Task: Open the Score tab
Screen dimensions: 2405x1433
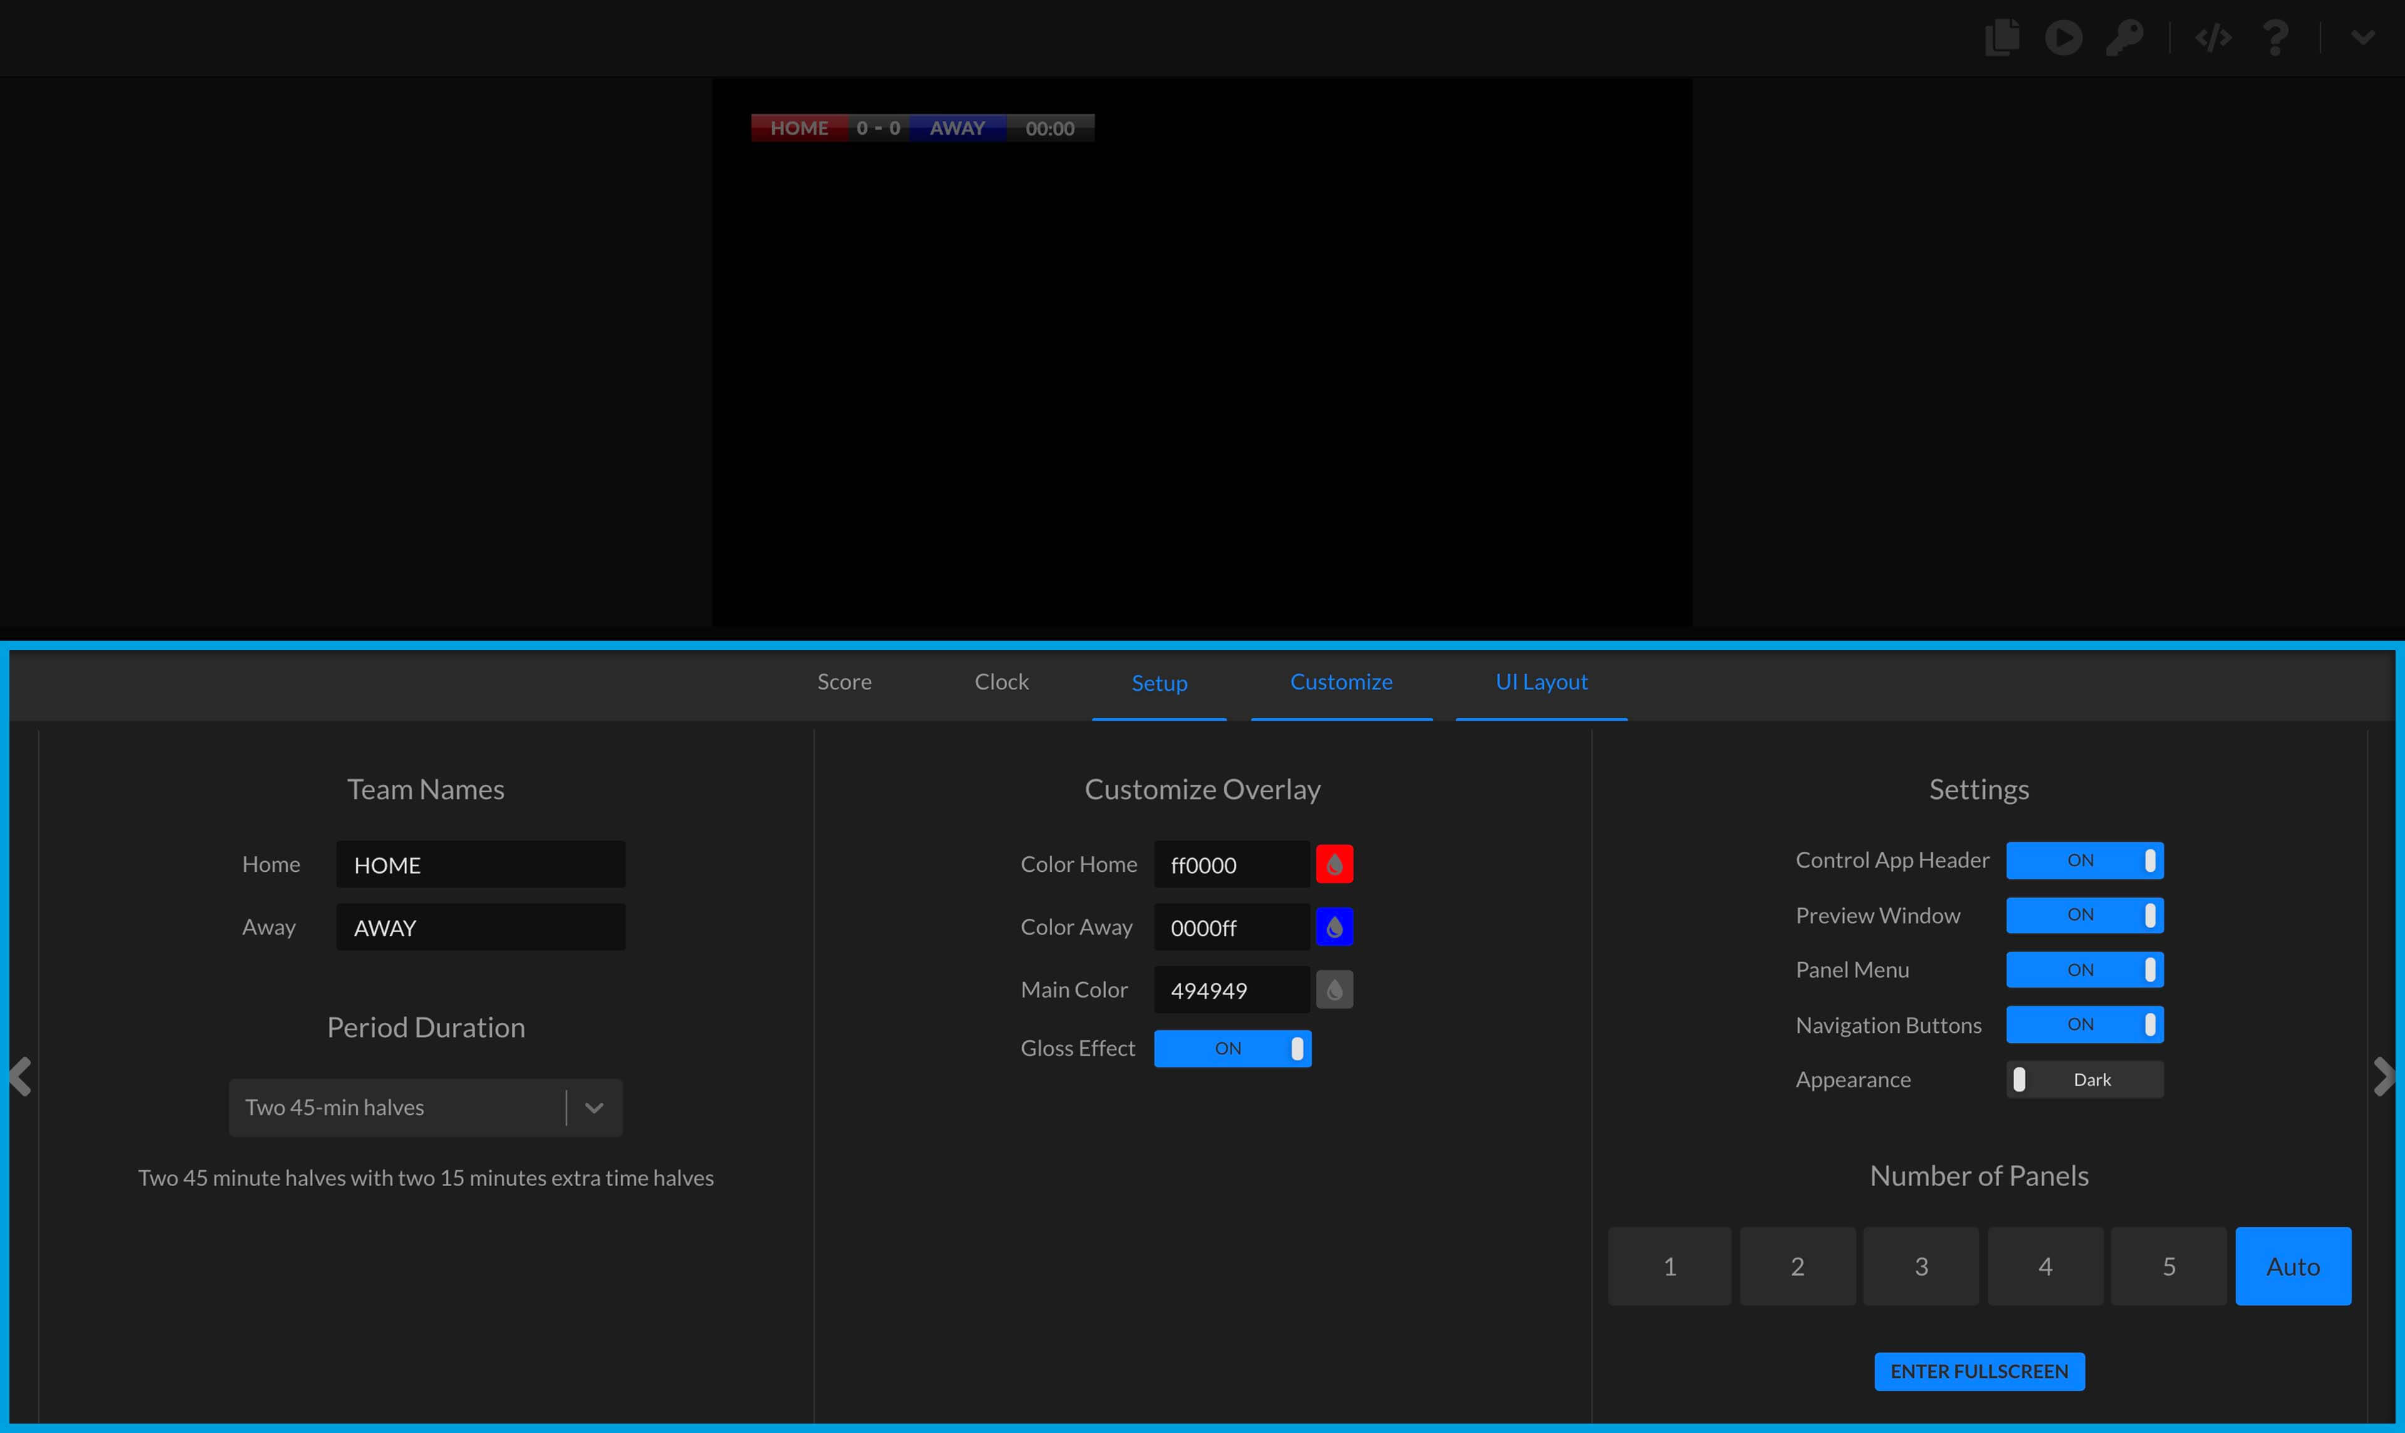Action: [844, 681]
